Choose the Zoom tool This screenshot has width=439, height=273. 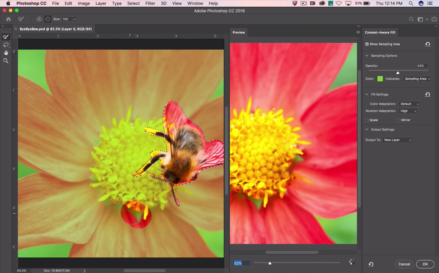pyautogui.click(x=6, y=61)
